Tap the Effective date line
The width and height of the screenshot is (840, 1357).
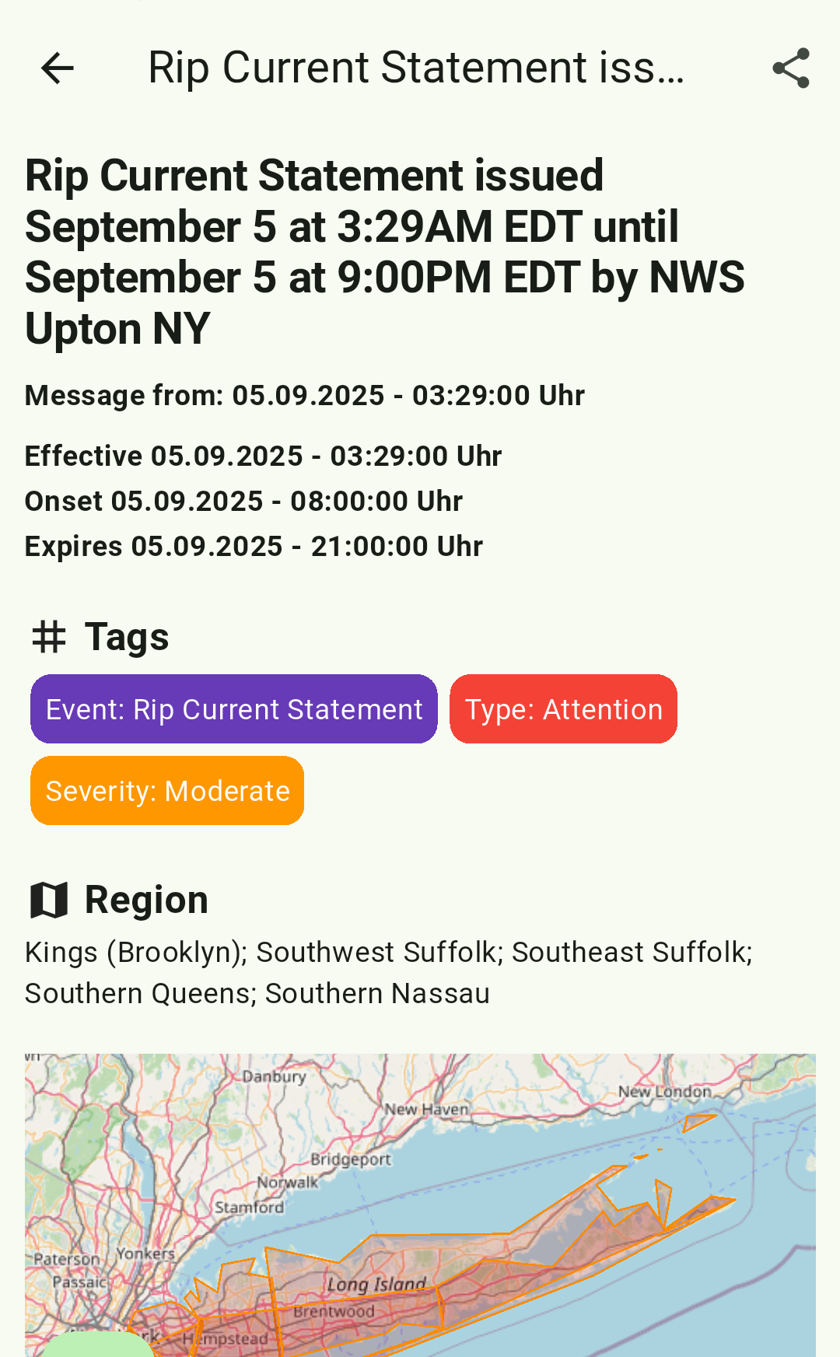264,456
